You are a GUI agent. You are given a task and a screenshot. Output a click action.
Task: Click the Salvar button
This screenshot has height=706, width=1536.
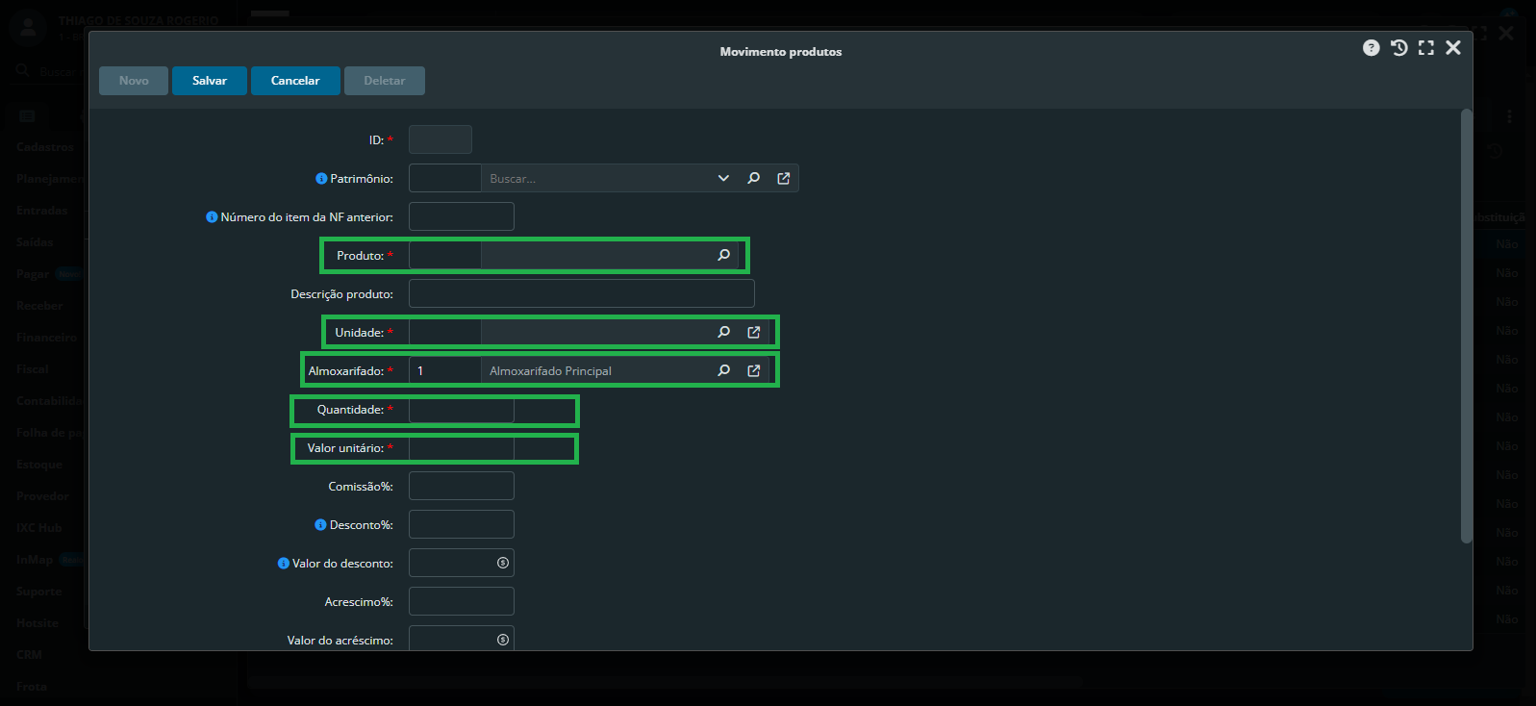click(x=209, y=81)
